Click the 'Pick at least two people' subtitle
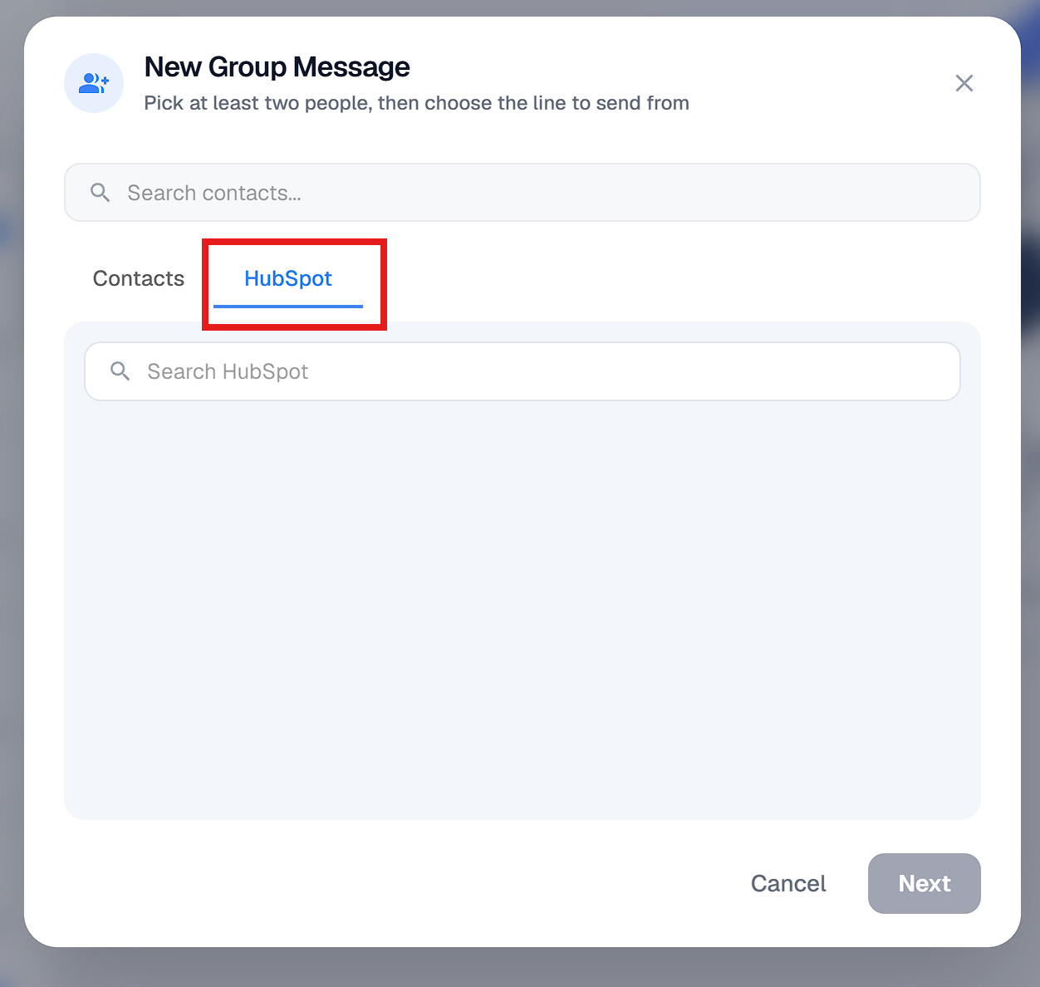This screenshot has width=1040, height=987. pyautogui.click(x=417, y=103)
